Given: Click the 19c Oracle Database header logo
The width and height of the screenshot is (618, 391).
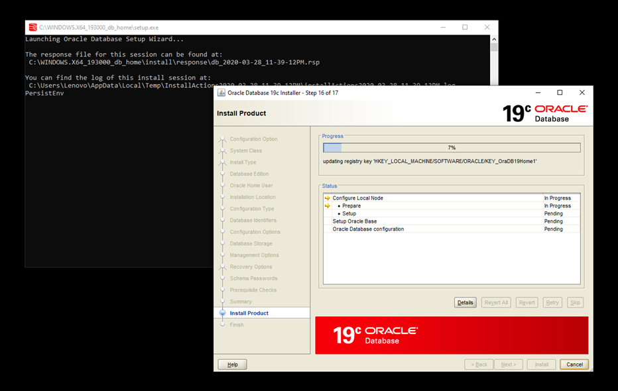Looking at the screenshot, I should 545,113.
